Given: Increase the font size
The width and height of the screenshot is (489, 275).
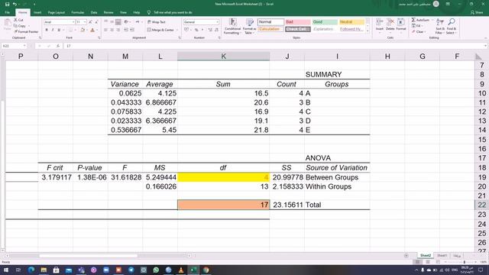Looking at the screenshot, I should pyautogui.click(x=90, y=22).
